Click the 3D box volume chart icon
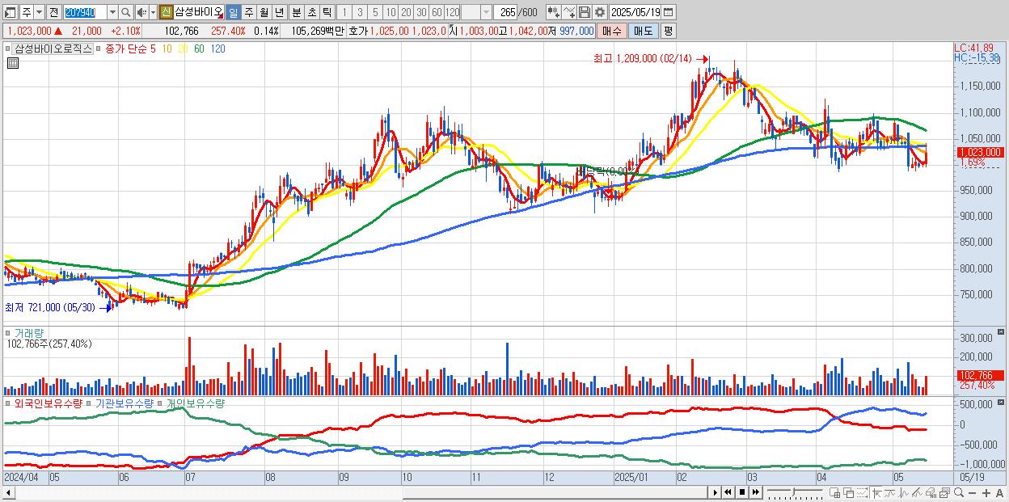The image size is (1009, 502). click(x=931, y=492)
